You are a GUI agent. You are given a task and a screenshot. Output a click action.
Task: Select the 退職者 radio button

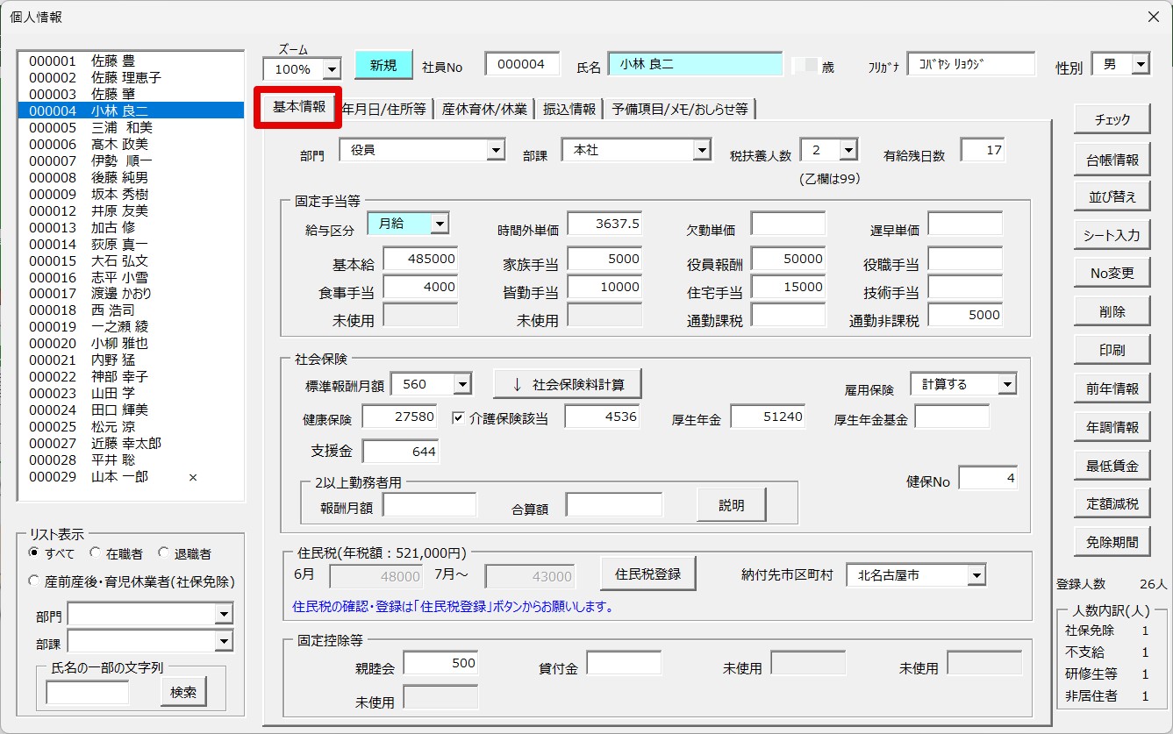click(164, 553)
